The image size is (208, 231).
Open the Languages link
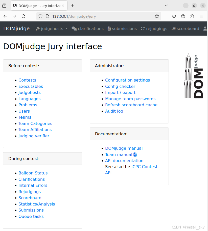[x=30, y=99]
